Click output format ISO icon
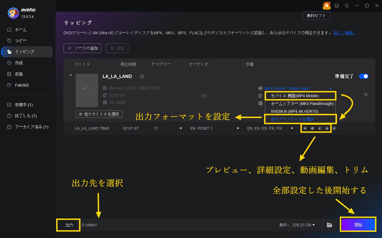Viewport: 382px width, 238px height. 260,88
